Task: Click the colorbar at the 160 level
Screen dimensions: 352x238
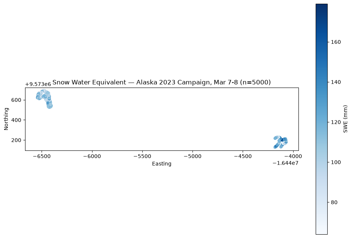Action: (x=321, y=42)
